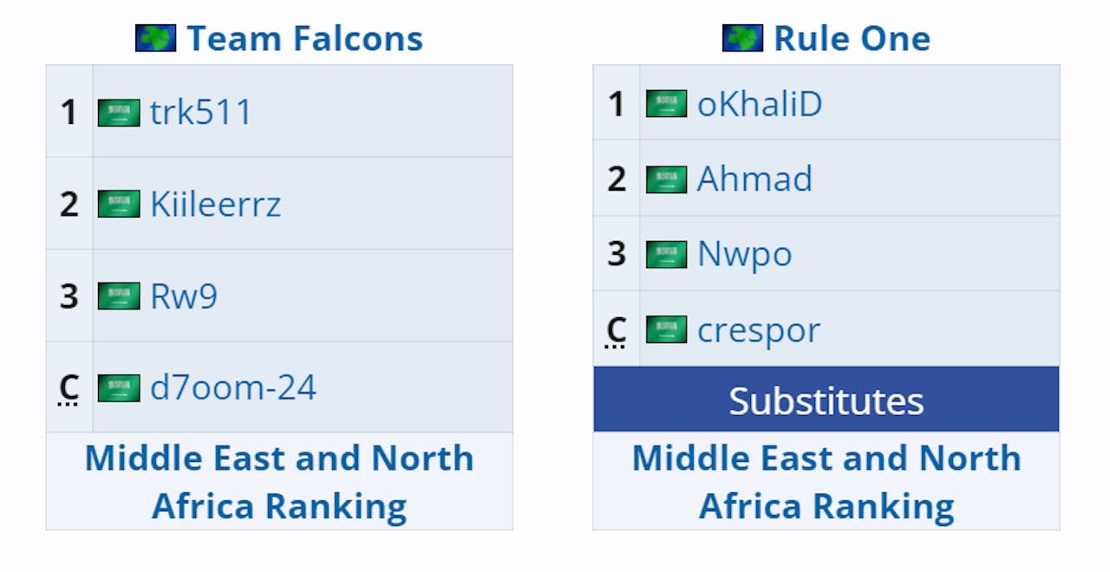1110x572 pixels.
Task: Click the flag icon beside d7oom-24
Action: point(119,388)
